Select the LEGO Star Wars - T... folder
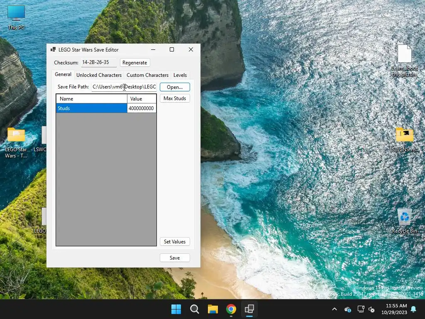The height and width of the screenshot is (319, 425). click(16, 143)
